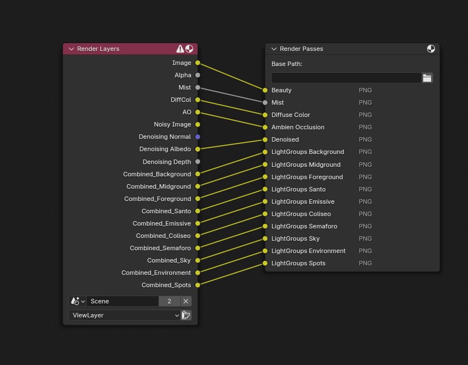Click the Noisy Image output socket
The width and height of the screenshot is (468, 365).
198,124
